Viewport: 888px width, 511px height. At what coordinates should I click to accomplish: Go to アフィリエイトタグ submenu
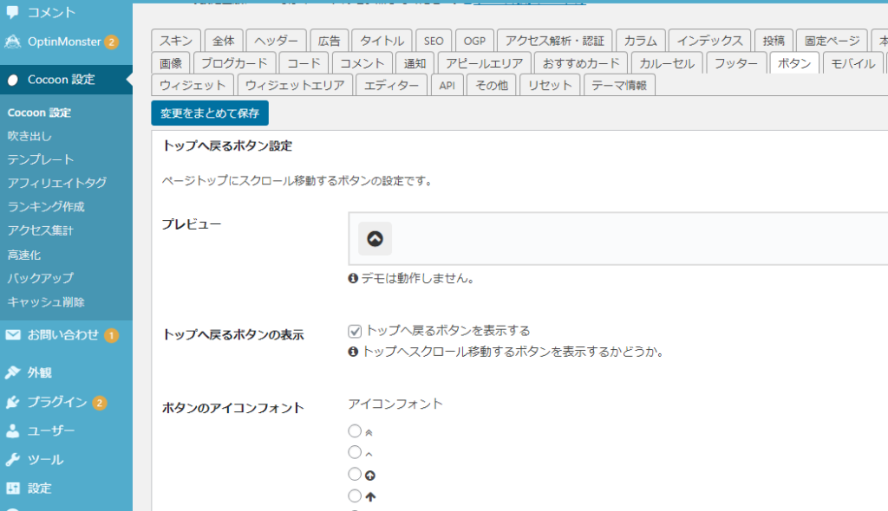click(57, 183)
